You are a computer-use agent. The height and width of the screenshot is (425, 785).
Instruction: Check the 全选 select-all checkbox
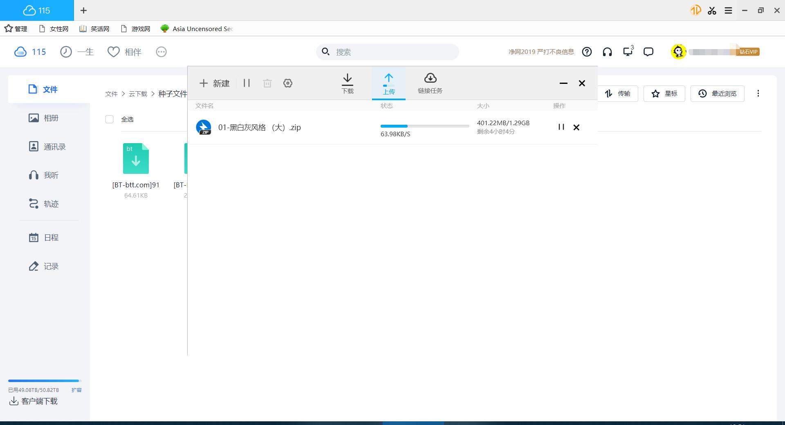point(109,119)
